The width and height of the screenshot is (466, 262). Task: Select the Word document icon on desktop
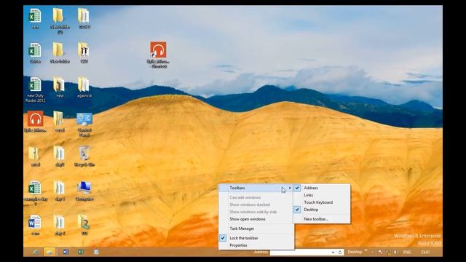coord(35,222)
